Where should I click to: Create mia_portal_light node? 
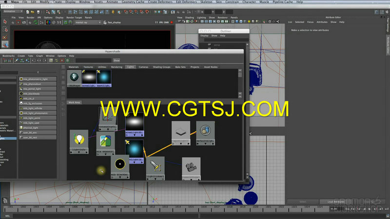pyautogui.click(x=38, y=89)
